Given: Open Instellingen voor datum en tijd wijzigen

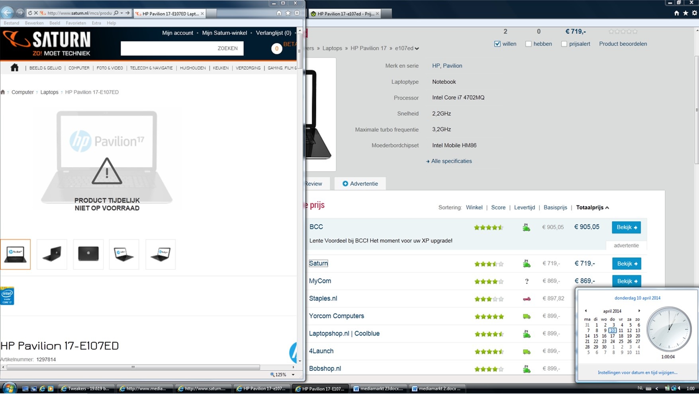Looking at the screenshot, I should [x=637, y=373].
